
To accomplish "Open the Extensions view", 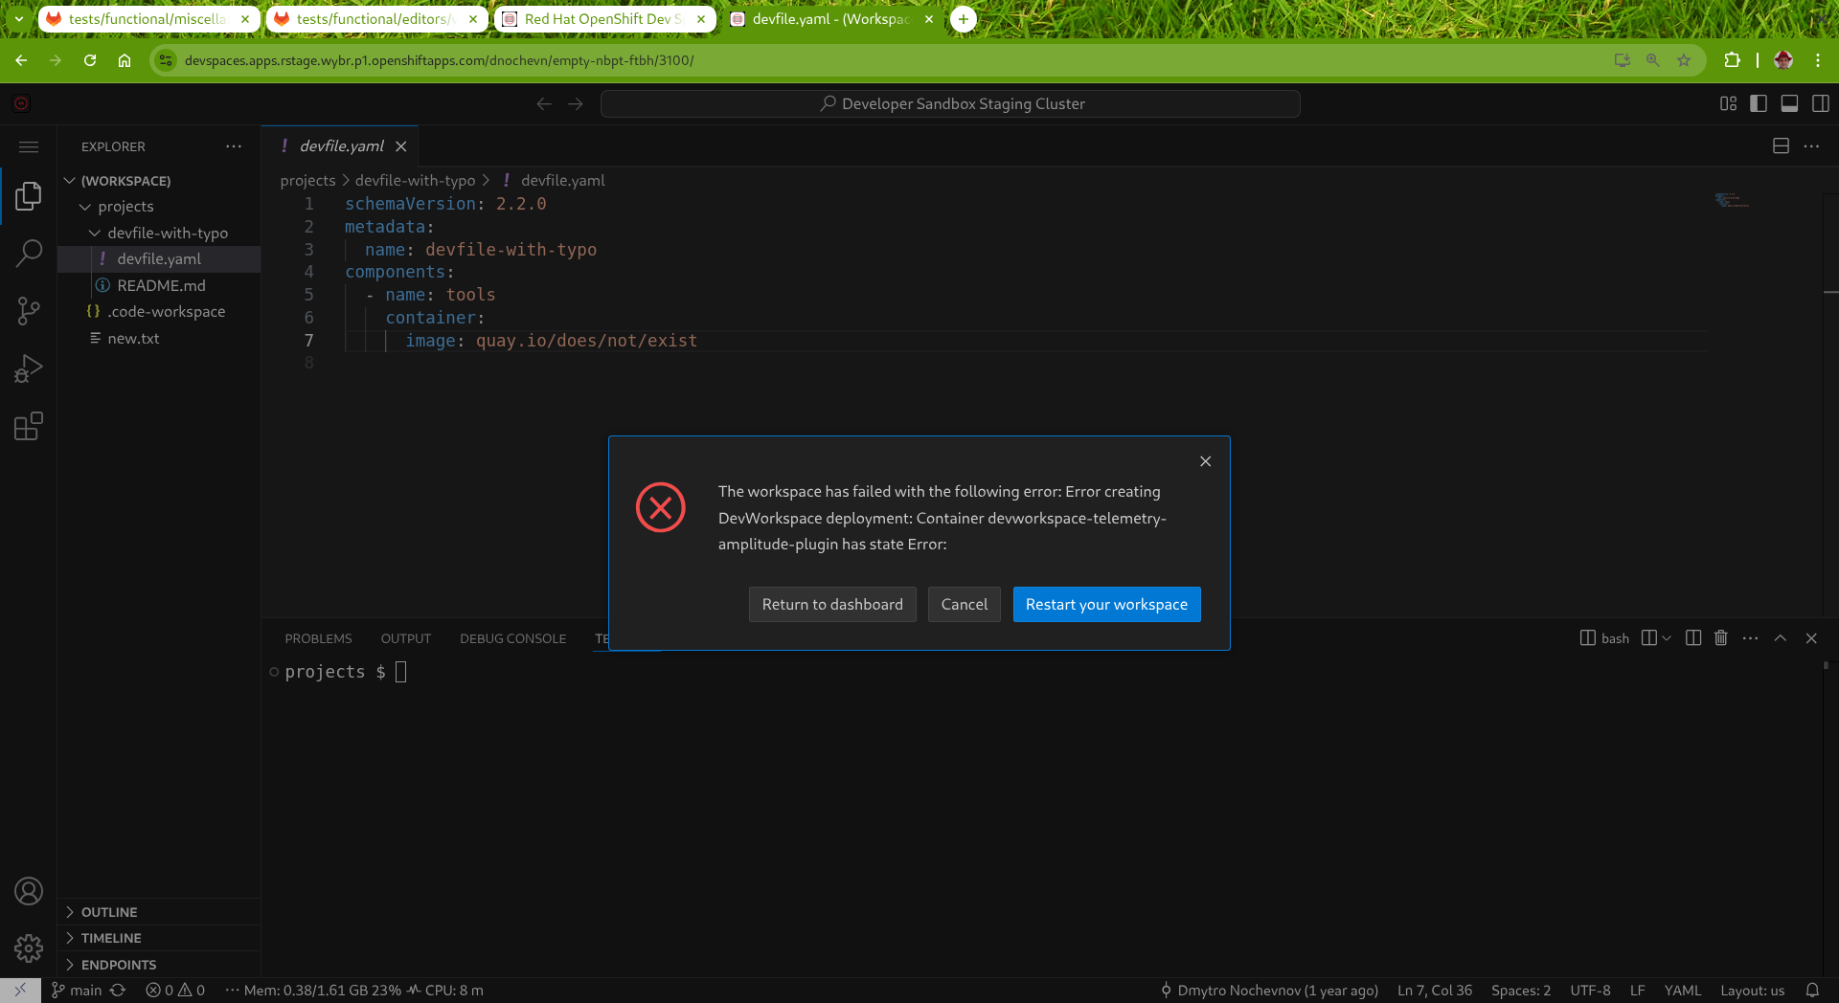I will [x=29, y=426].
